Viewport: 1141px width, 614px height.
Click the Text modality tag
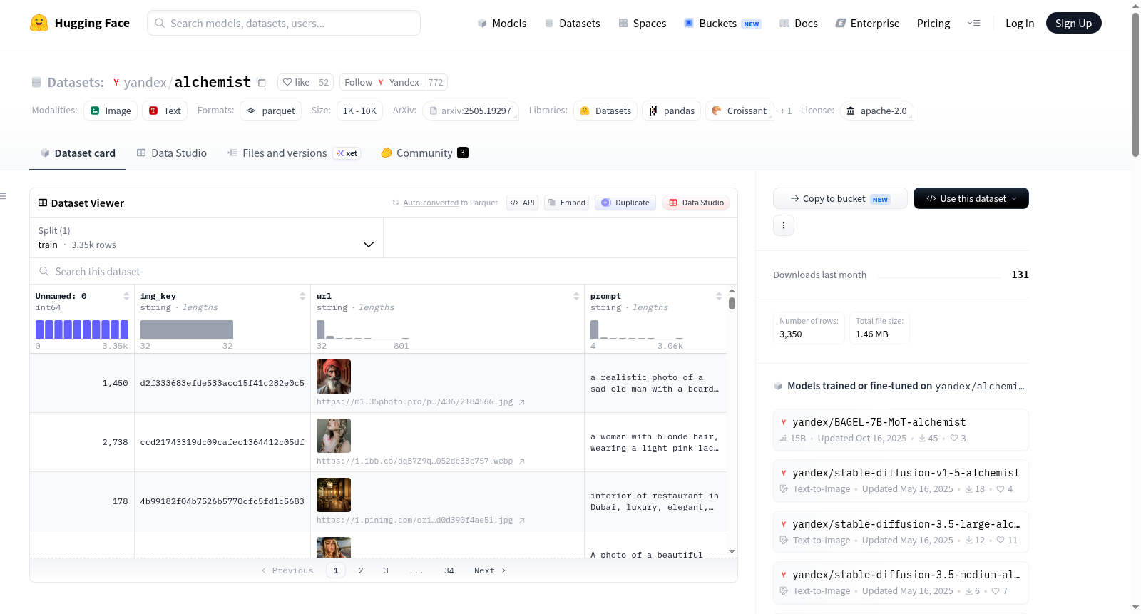tap(165, 111)
